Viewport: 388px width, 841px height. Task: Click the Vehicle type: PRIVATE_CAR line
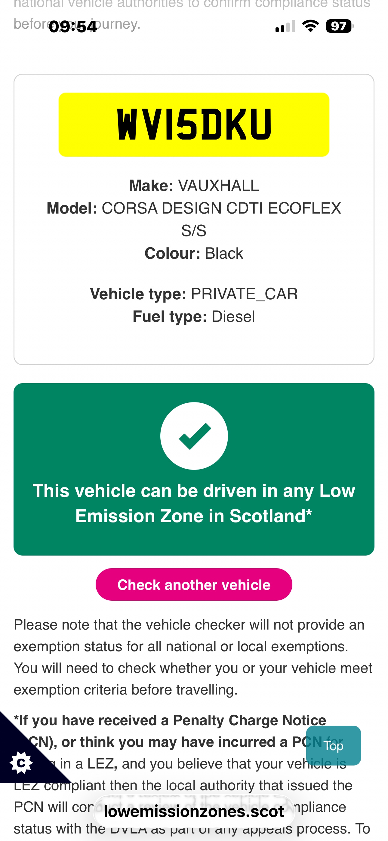[194, 294]
